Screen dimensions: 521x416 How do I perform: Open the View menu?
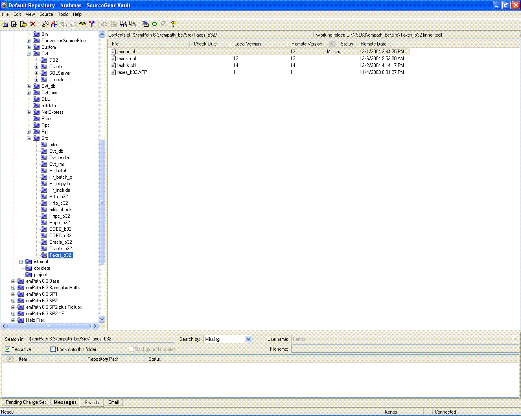pyautogui.click(x=30, y=14)
